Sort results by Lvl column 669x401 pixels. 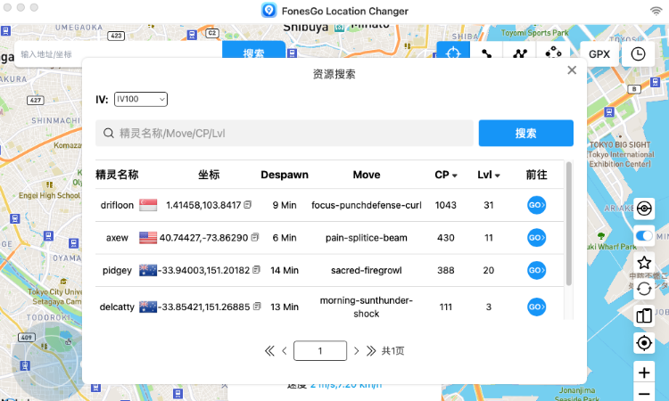click(x=489, y=175)
